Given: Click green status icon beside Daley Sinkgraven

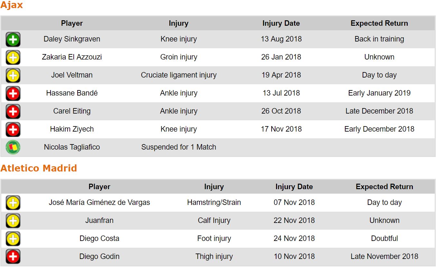Looking at the screenshot, I should (x=13, y=40).
